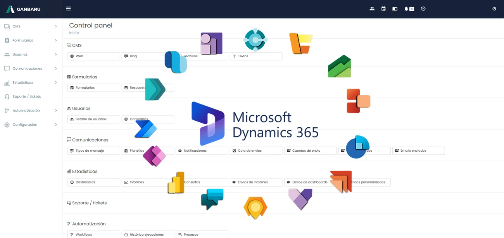
Task: Open the users icon in top bar
Action: coord(372,9)
